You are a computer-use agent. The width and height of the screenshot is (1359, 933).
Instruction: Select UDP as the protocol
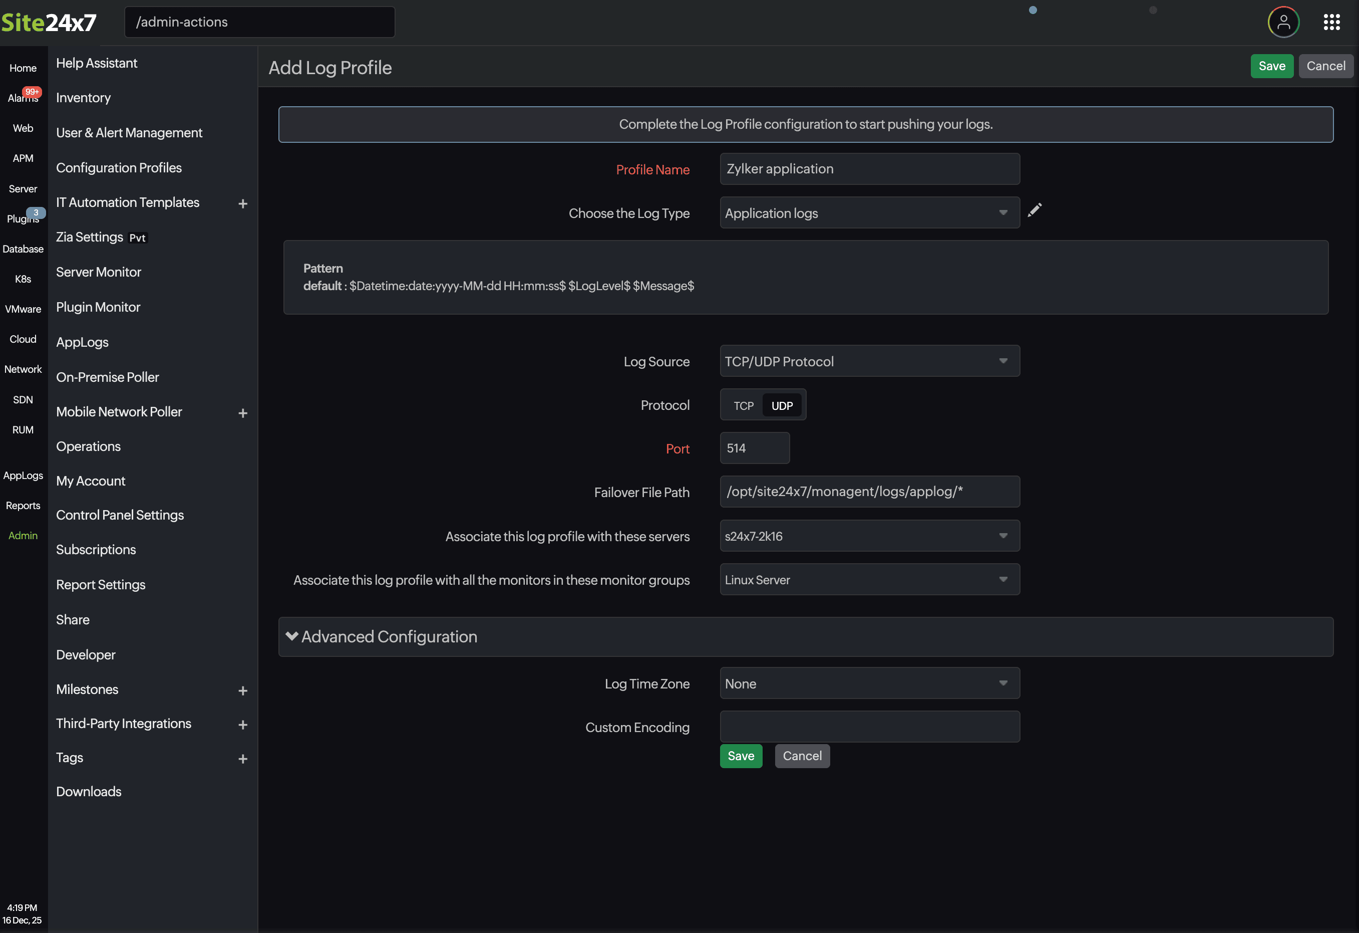(x=782, y=404)
